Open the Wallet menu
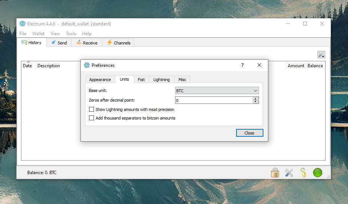Image resolution: width=348 pixels, height=204 pixels. 38,34
